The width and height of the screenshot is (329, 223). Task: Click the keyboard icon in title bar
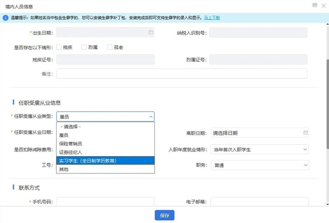(x=315, y=5)
